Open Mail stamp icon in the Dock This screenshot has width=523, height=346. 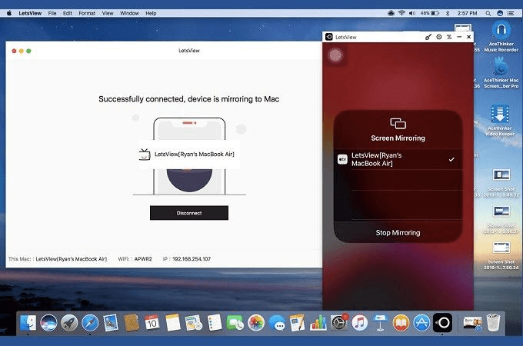[x=111, y=323]
